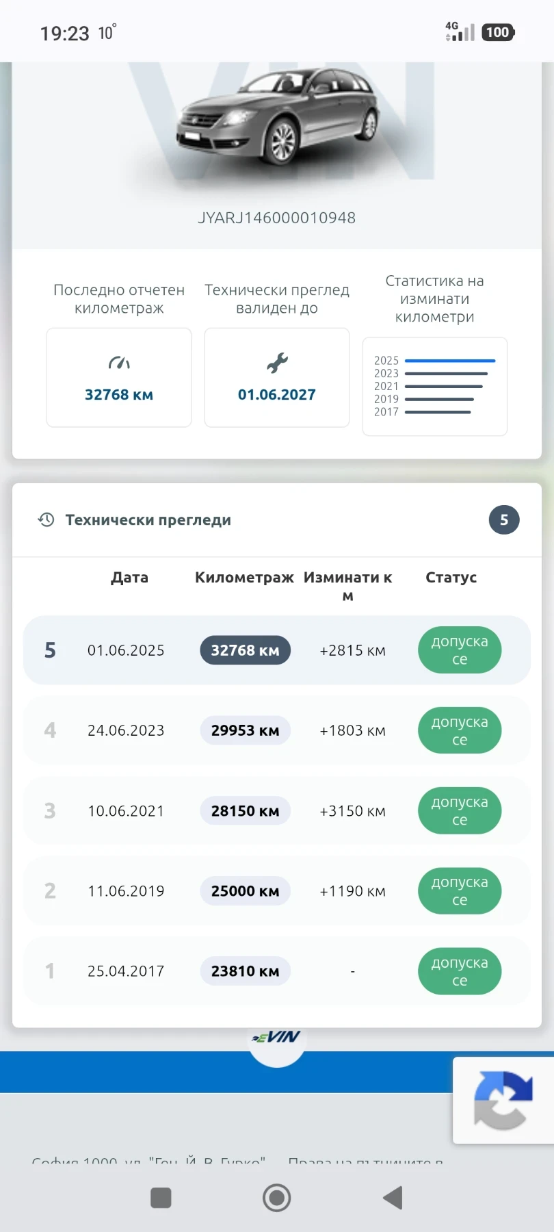Tap the Android recent apps square button
554x1232 pixels.
[x=161, y=1198]
